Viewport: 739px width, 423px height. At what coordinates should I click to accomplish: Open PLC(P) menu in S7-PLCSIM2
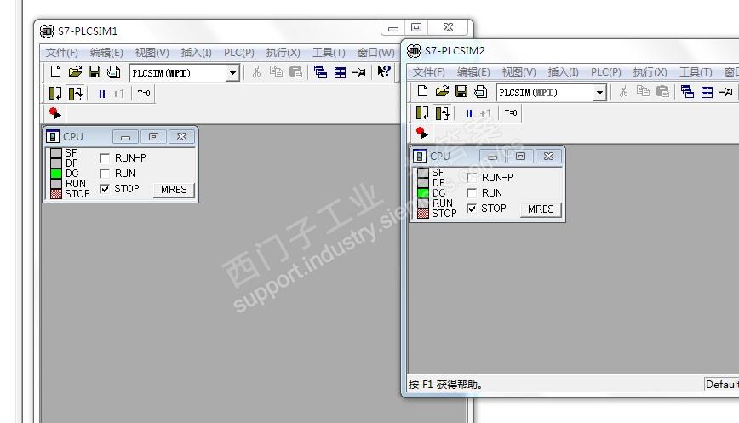605,72
